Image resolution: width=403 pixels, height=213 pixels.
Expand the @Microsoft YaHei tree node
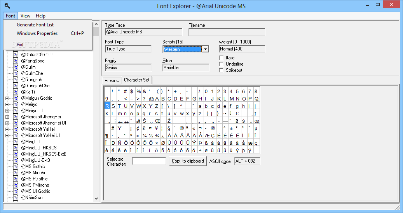7,129
